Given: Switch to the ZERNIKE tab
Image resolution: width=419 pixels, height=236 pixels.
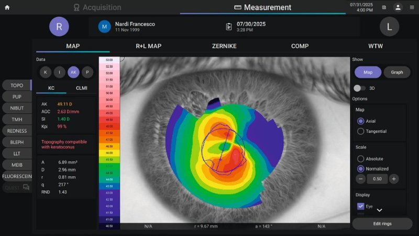Looking at the screenshot, I should (224, 46).
